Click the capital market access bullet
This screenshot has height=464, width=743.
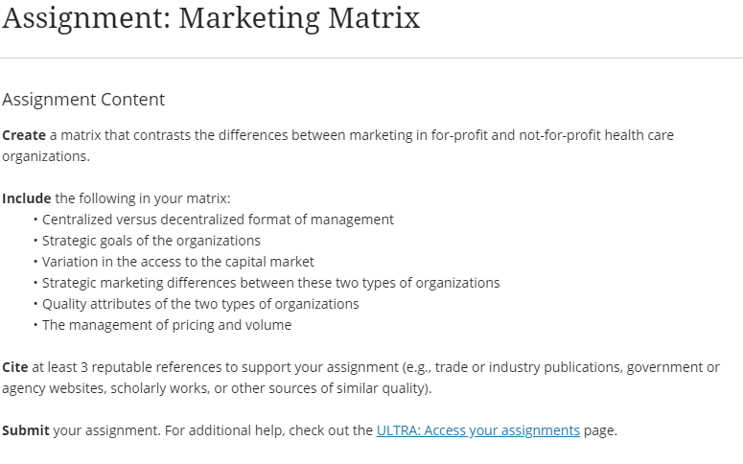pyautogui.click(x=178, y=262)
